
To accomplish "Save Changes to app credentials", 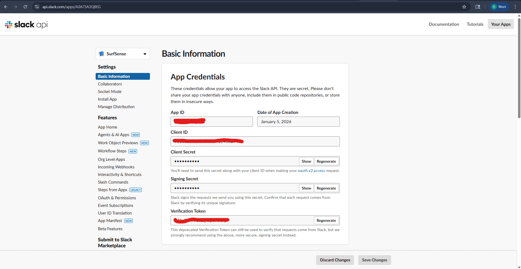I will pos(374,260).
